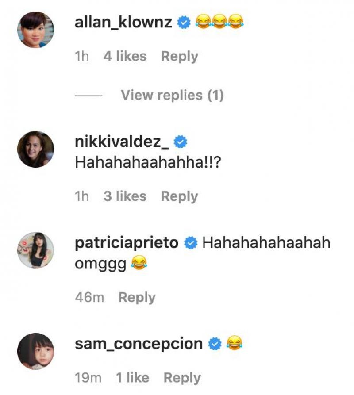This screenshot has width=354, height=395.
Task: Reply to sam_concepcion's emoji comment
Action: click(182, 378)
